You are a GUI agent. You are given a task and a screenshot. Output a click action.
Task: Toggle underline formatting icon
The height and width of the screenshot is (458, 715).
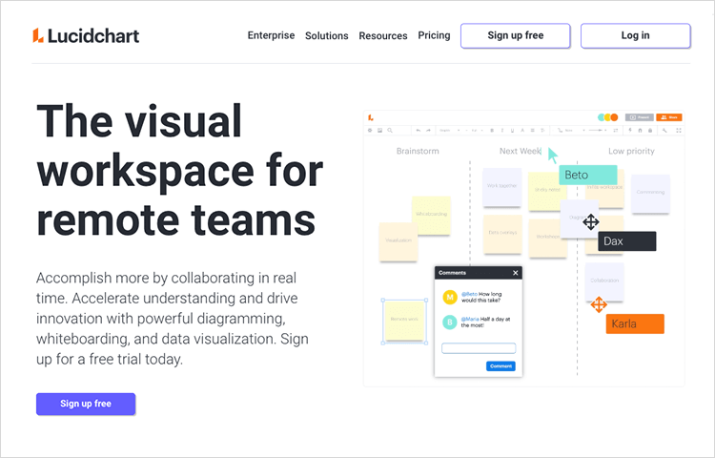[x=513, y=130]
